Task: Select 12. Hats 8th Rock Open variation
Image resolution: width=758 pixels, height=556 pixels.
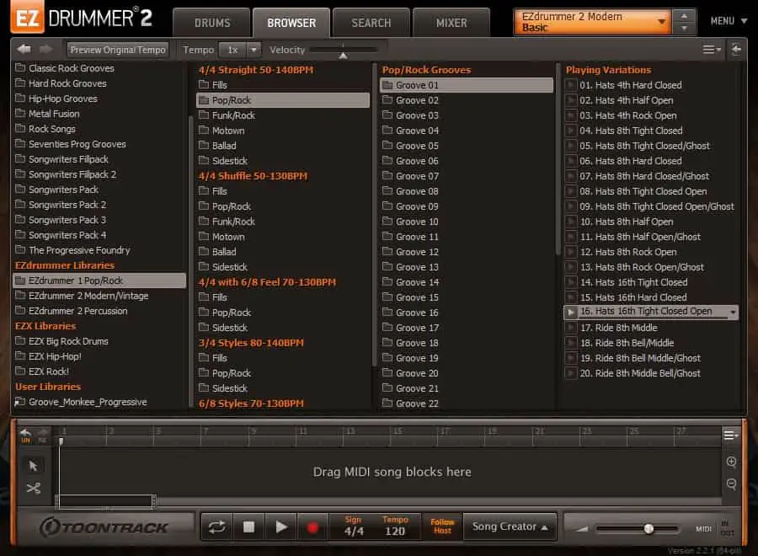Action: 628,252
